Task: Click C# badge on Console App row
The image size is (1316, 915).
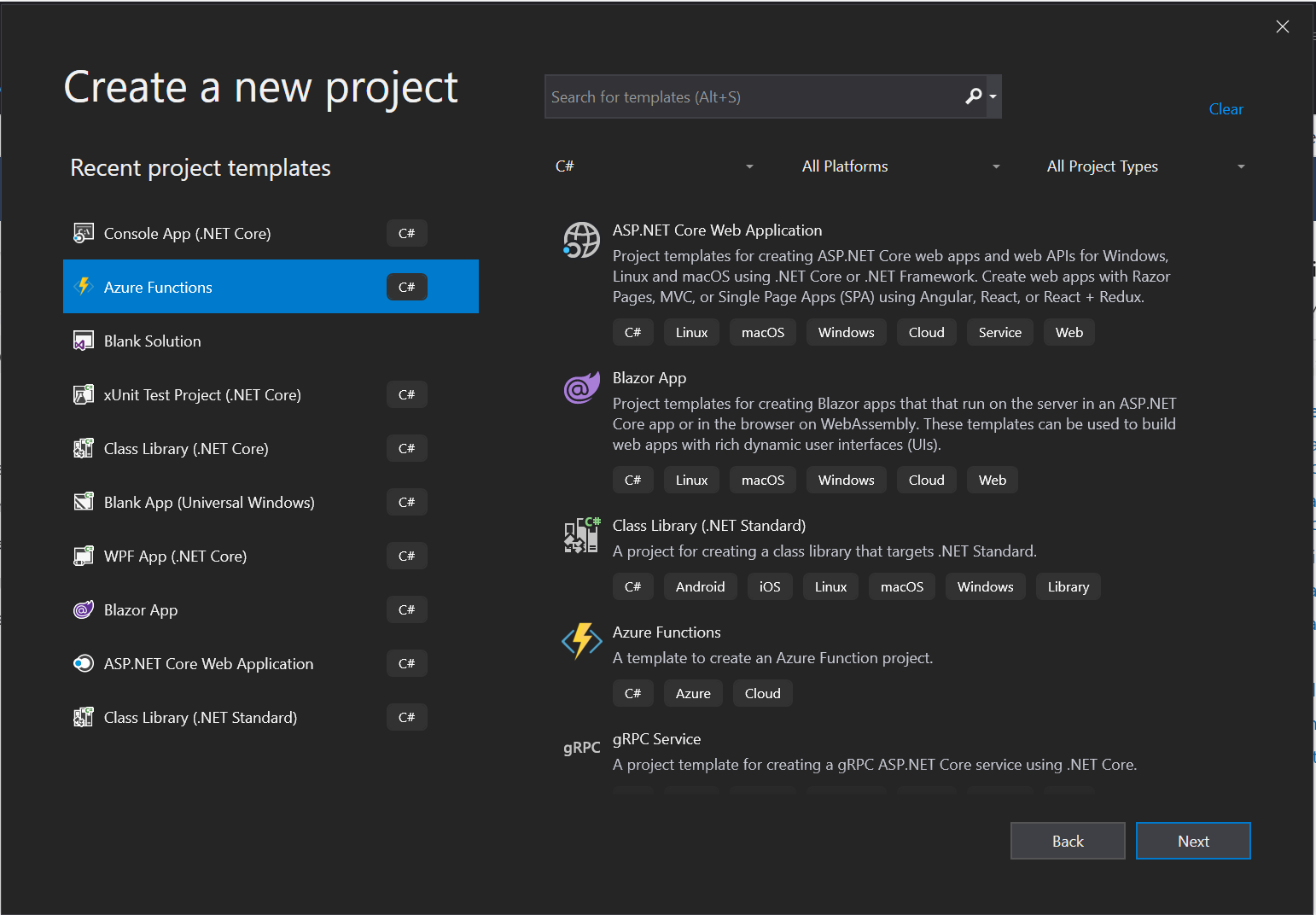Action: point(406,233)
